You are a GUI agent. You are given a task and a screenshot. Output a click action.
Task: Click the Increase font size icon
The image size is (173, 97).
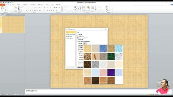pos(39,8)
